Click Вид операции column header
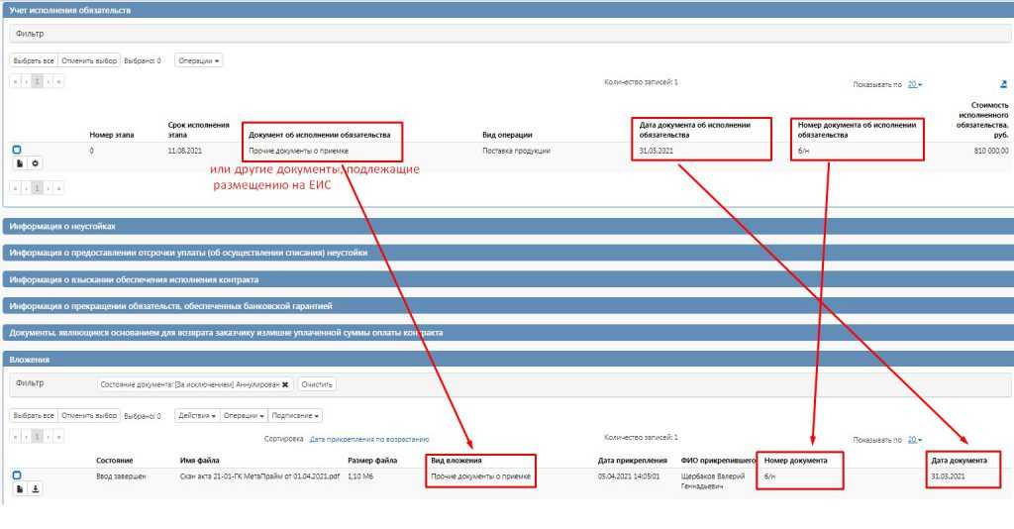The height and width of the screenshot is (529, 1014). click(x=507, y=135)
